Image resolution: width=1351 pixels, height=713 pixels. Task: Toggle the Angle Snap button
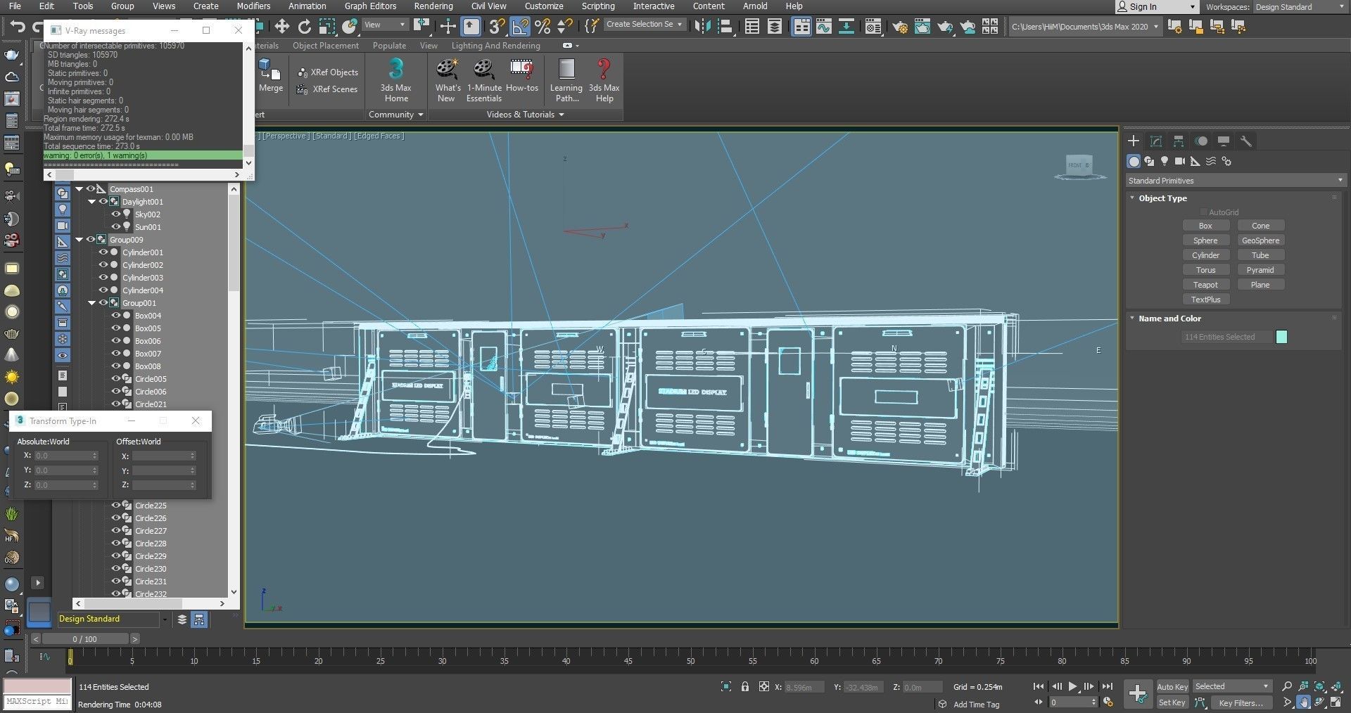(x=520, y=27)
